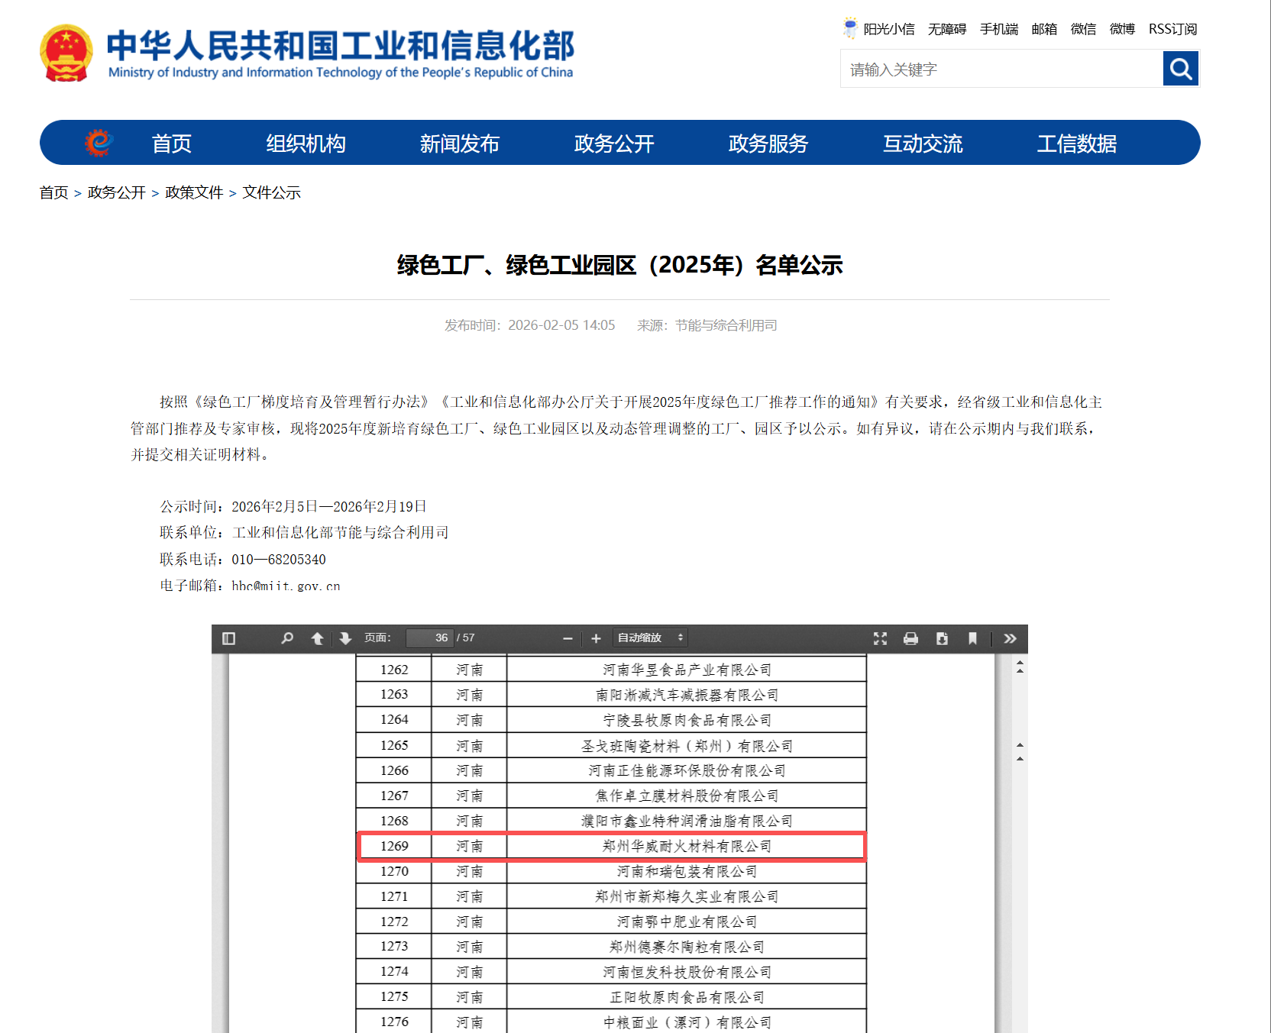1271x1033 pixels.
Task: Focus the 请输入关键字 search box
Action: 1001,69
